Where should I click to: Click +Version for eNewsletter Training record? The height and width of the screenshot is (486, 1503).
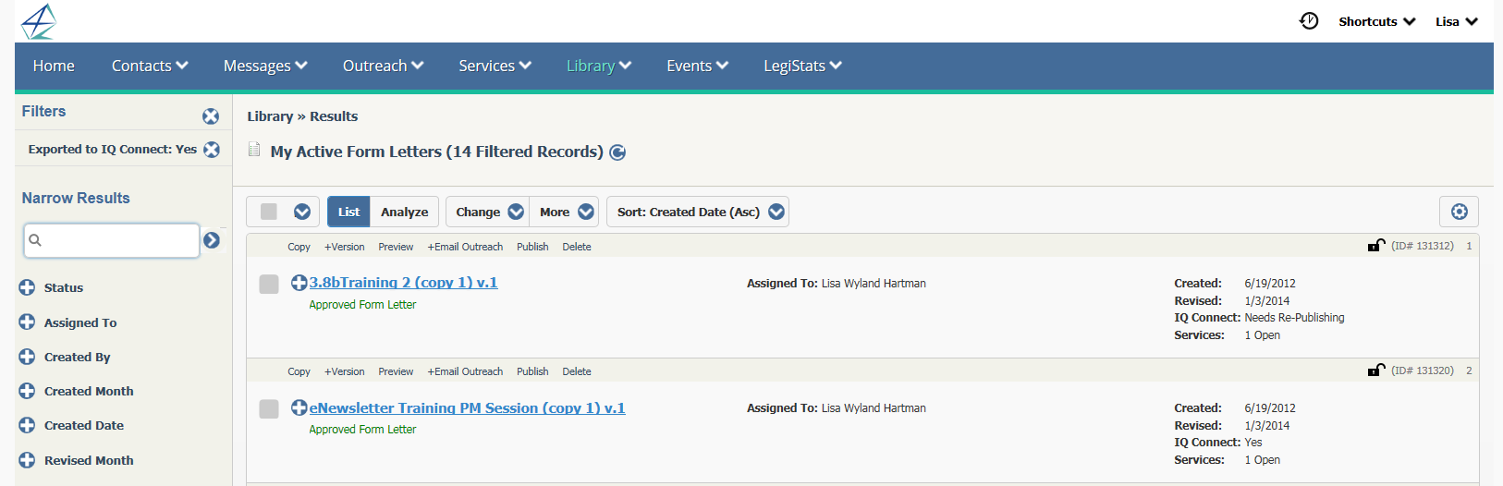(344, 371)
